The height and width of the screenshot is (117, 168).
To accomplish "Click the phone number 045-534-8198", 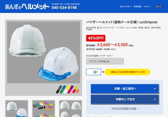I will (64, 7).
